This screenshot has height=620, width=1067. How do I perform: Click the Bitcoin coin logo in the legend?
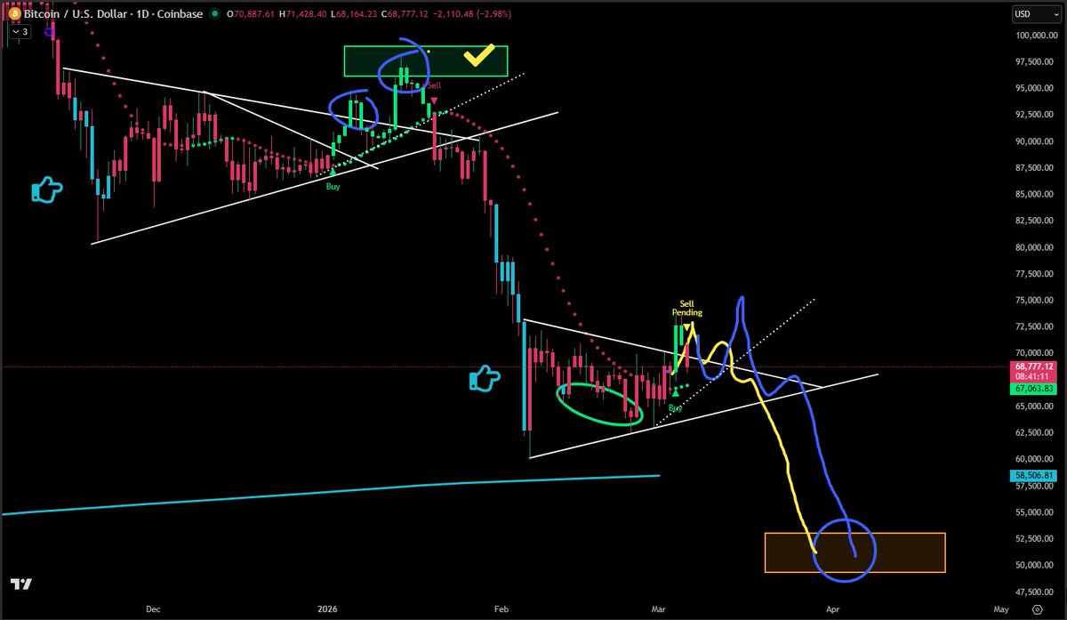pos(12,14)
